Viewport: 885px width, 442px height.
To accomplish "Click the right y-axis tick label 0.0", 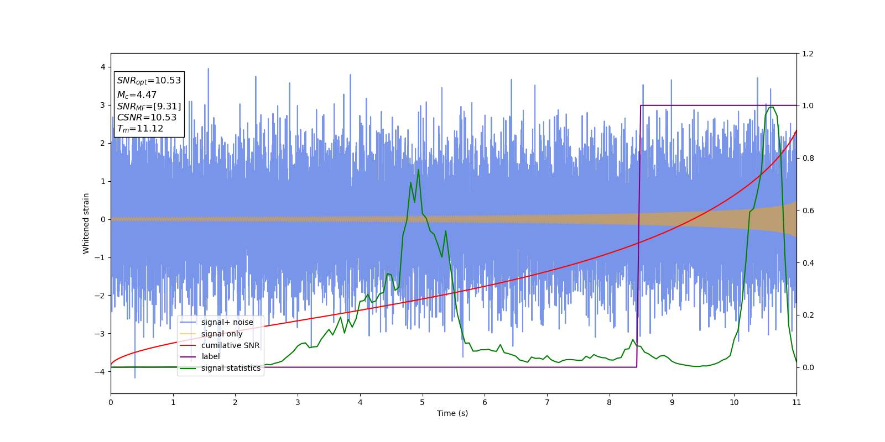I will pyautogui.click(x=808, y=367).
